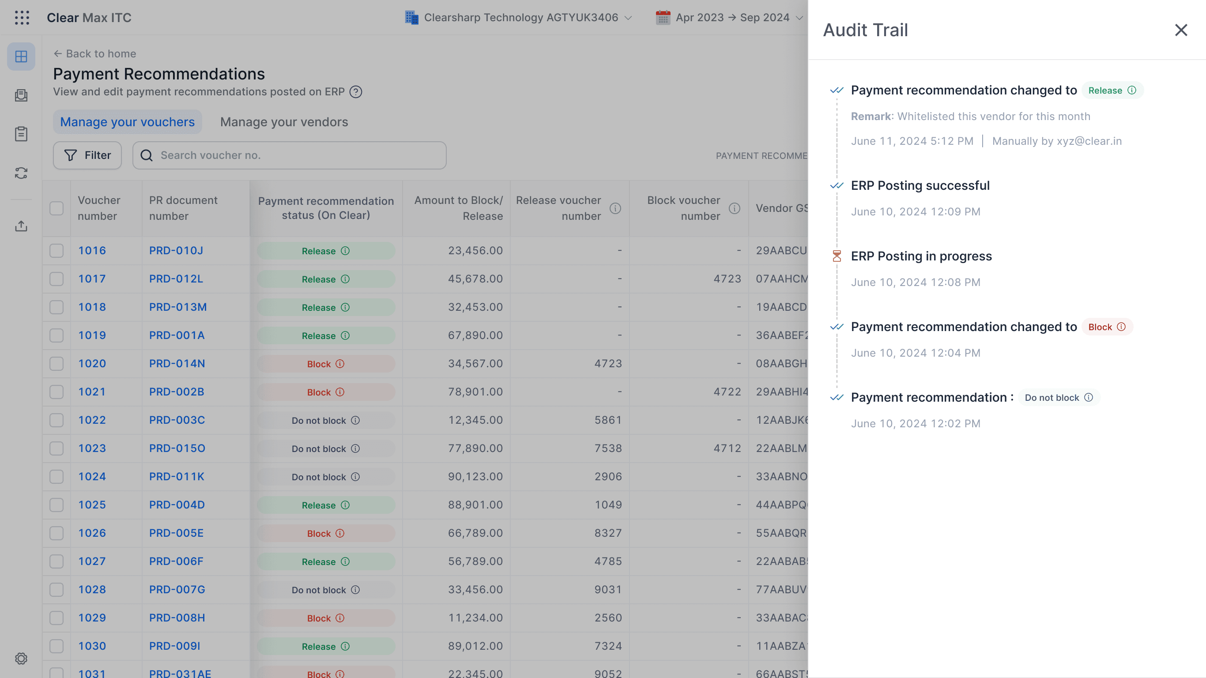1206x678 pixels.
Task: Go Back to home link
Action: pos(94,54)
